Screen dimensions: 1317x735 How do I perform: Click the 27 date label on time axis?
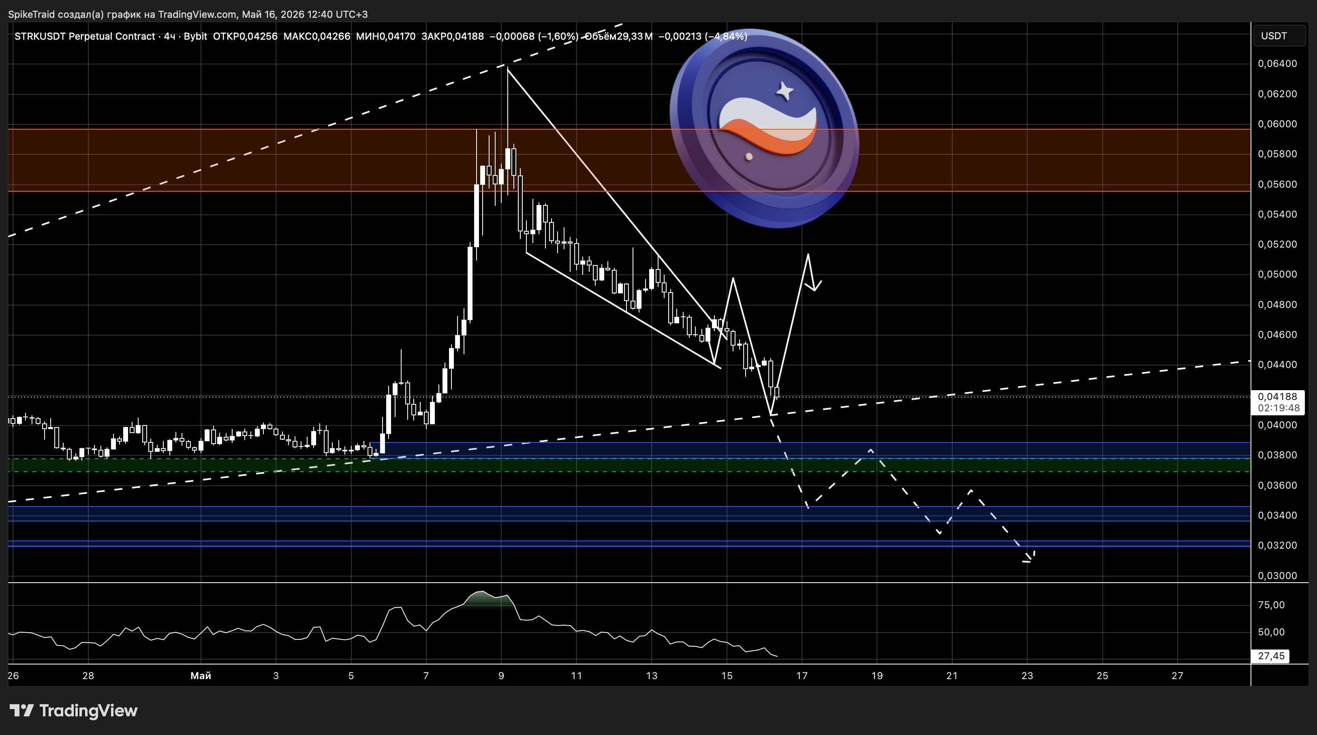pos(1178,676)
